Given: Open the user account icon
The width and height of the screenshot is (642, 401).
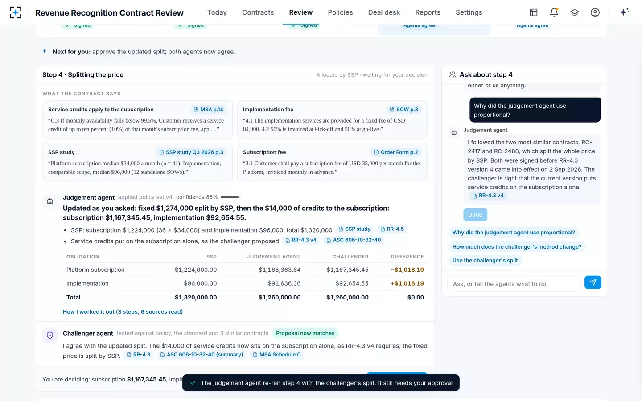Looking at the screenshot, I should (x=595, y=12).
